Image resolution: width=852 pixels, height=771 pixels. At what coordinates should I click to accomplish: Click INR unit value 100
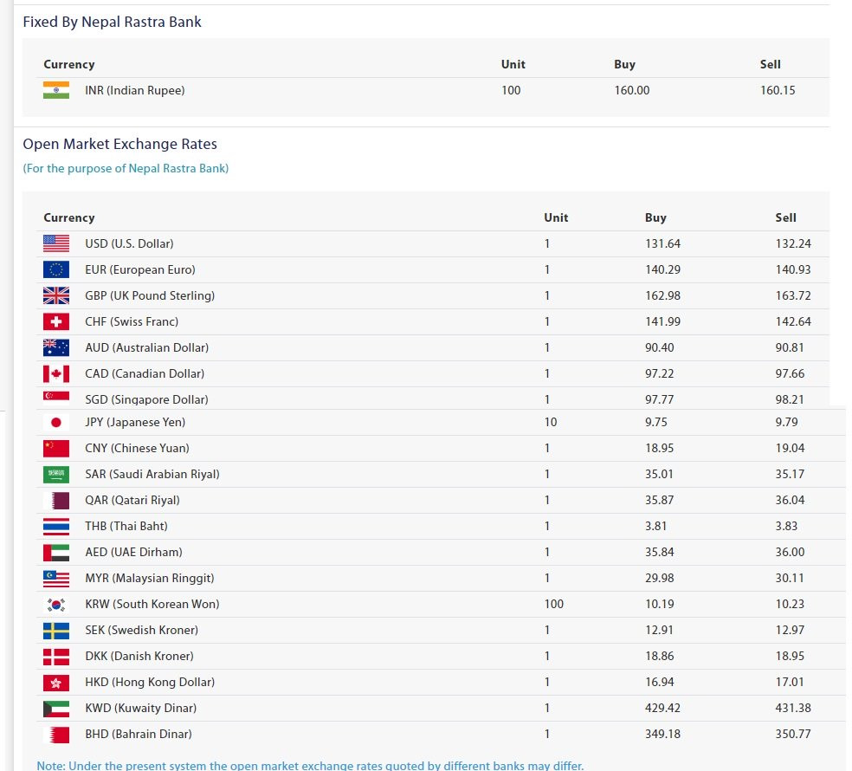coord(511,90)
